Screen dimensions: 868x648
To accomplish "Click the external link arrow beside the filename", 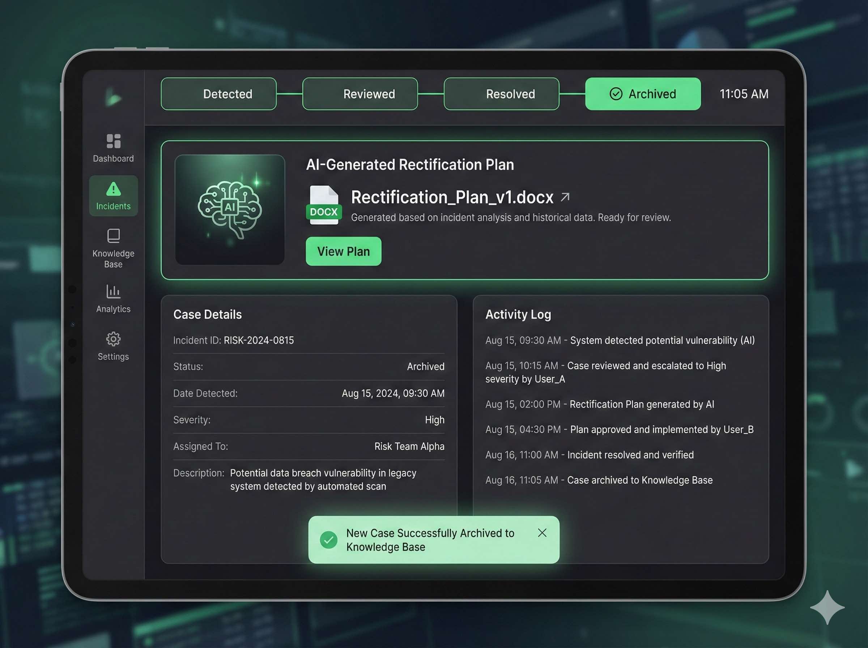I will coord(565,197).
